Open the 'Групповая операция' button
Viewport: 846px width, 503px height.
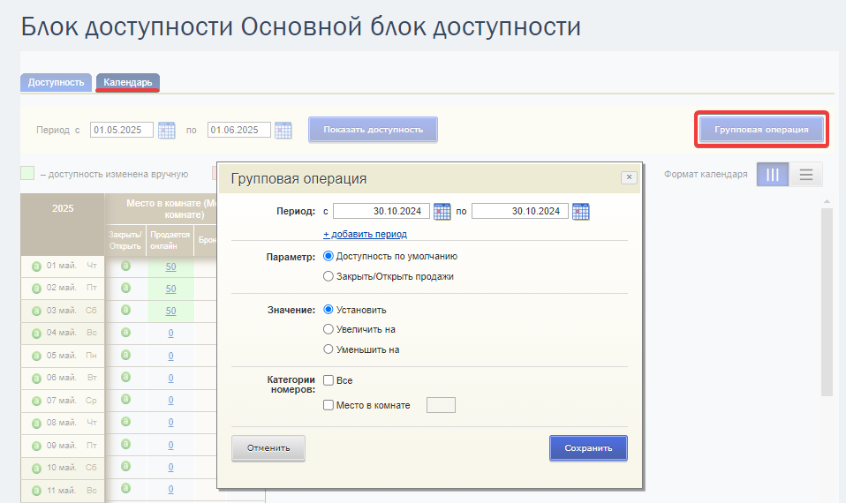click(761, 130)
